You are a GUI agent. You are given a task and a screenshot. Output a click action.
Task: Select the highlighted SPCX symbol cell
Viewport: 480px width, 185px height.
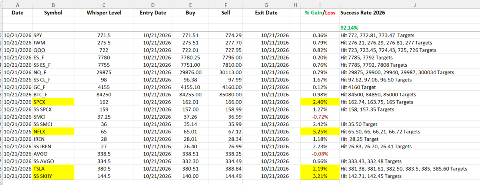click(x=54, y=102)
